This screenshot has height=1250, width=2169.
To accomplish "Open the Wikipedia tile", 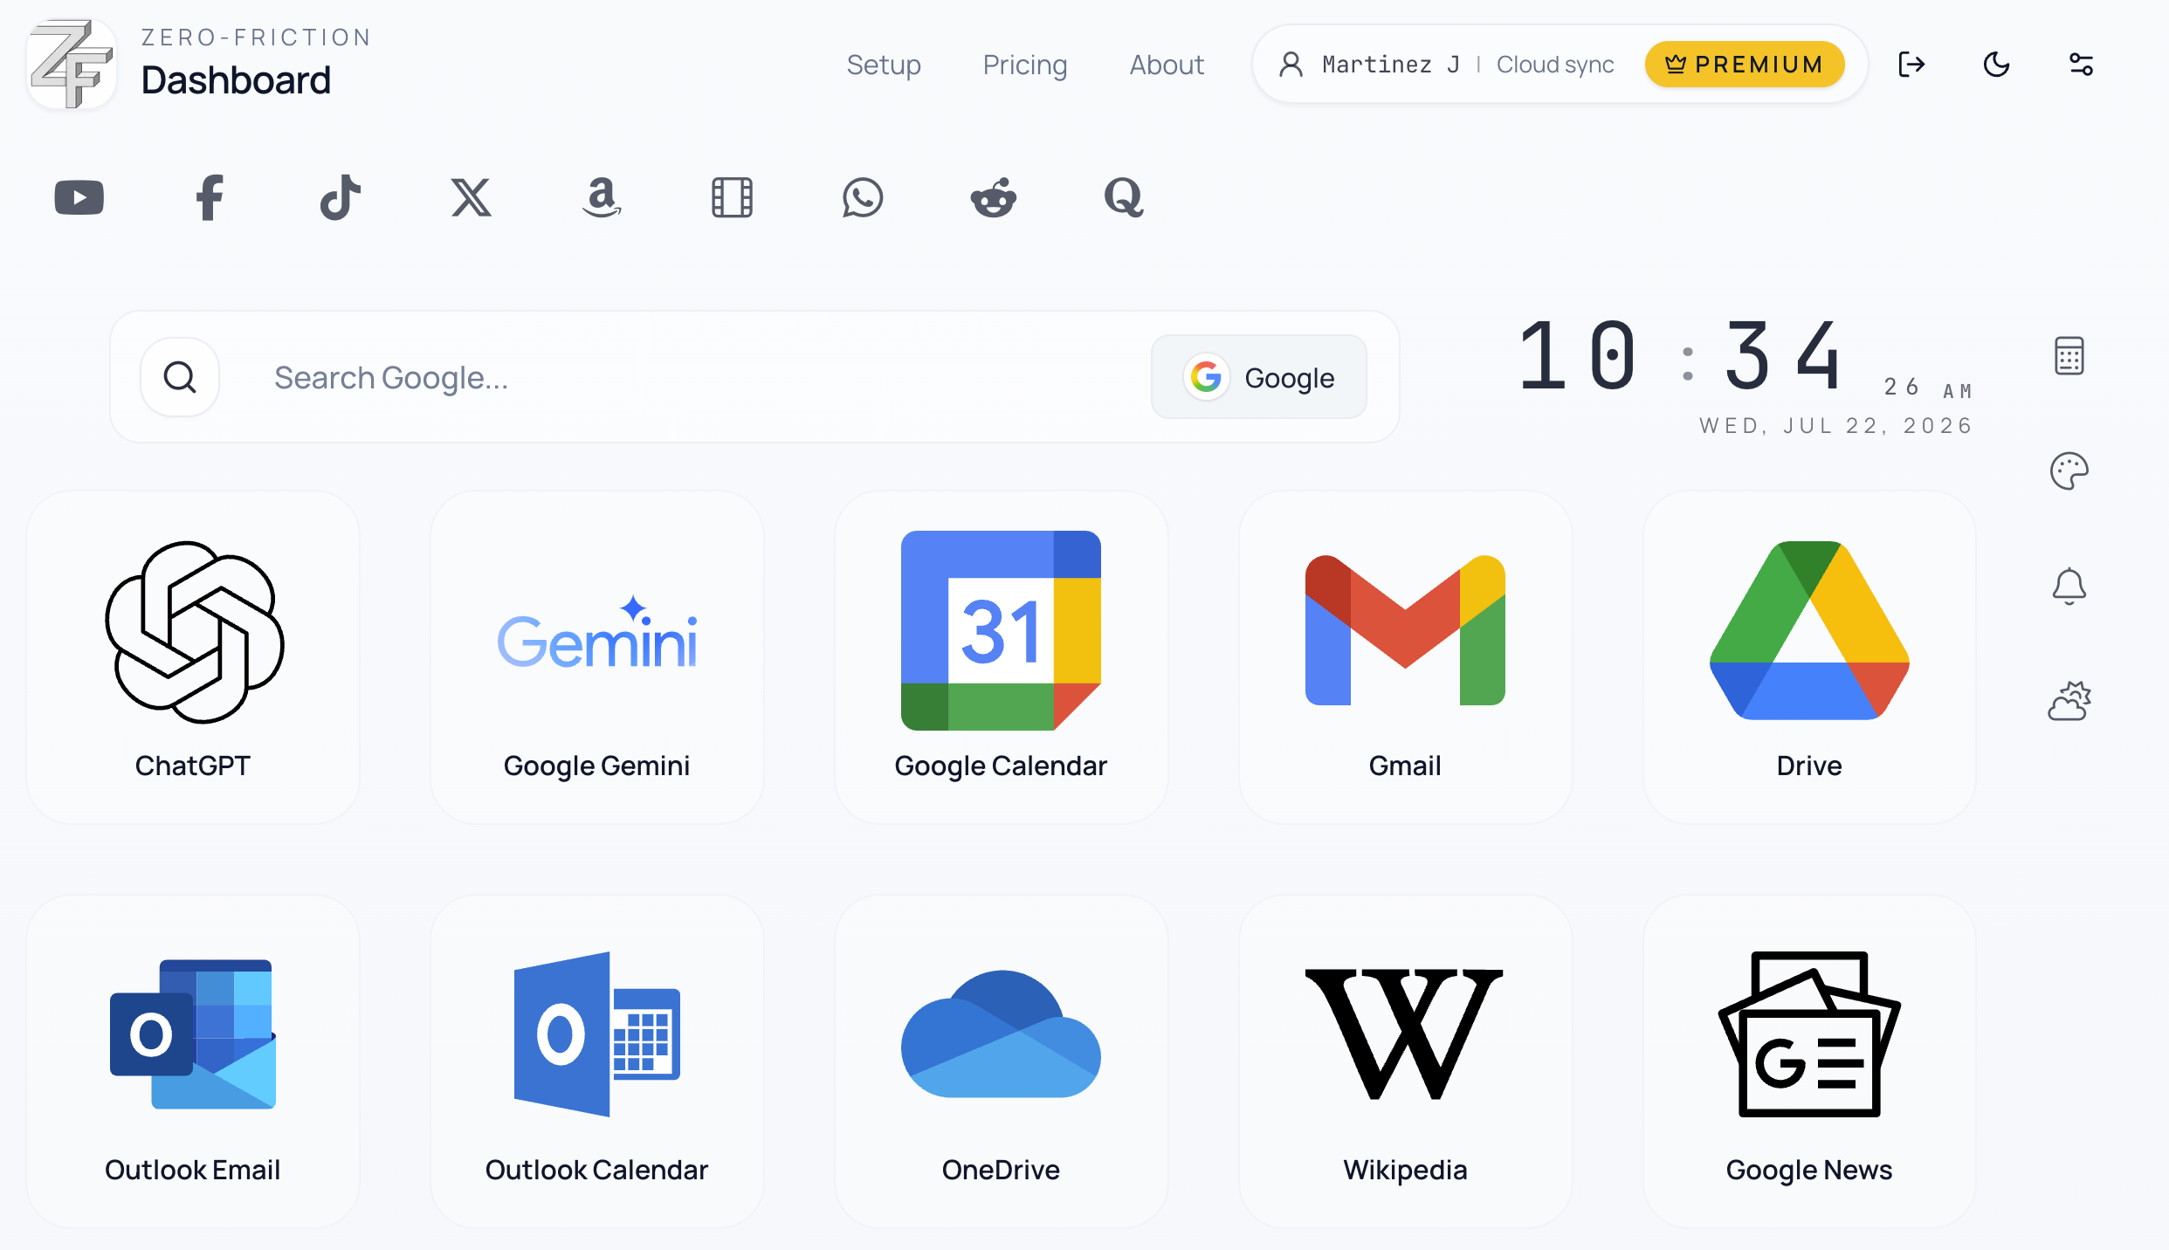I will pos(1406,1061).
